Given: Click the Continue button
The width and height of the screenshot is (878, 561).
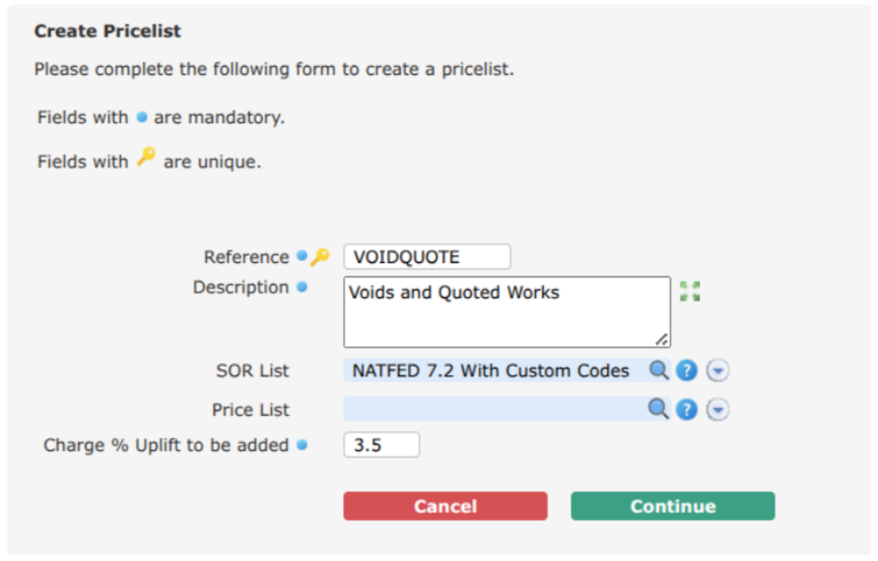Looking at the screenshot, I should 673,506.
